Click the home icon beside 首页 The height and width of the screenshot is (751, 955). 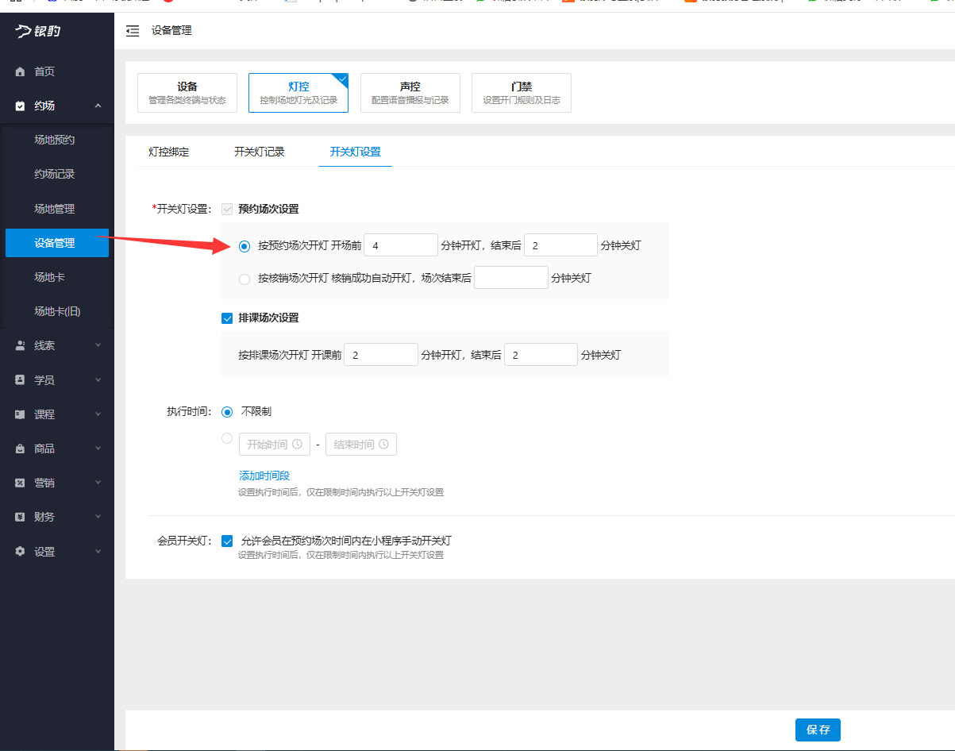pos(20,71)
